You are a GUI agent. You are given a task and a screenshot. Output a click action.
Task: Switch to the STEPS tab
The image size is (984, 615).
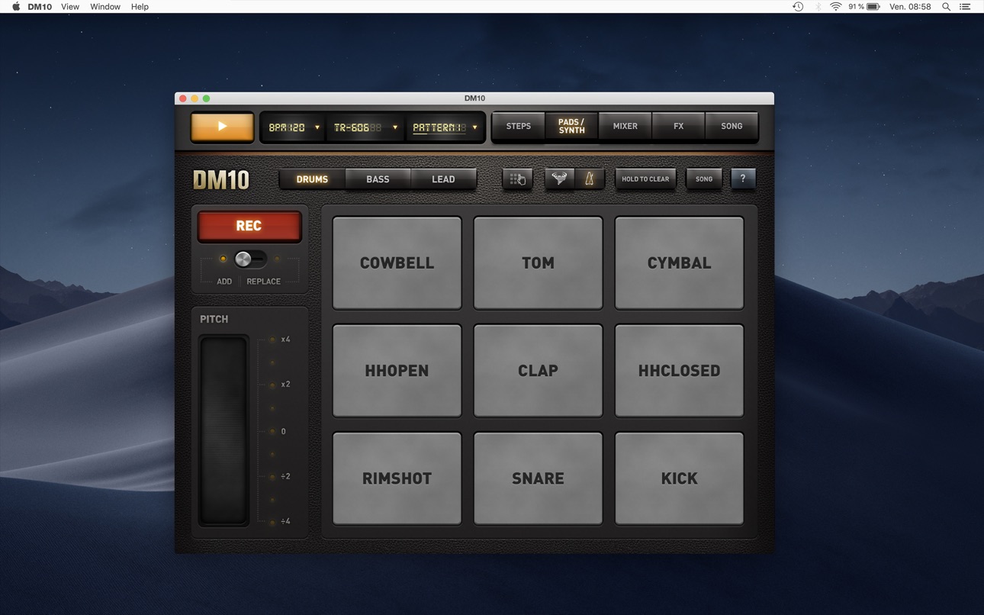tap(519, 127)
